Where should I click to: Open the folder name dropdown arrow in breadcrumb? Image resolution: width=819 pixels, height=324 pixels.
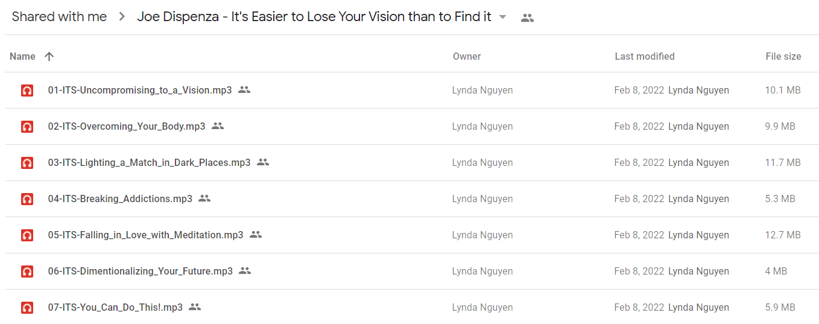pos(503,17)
